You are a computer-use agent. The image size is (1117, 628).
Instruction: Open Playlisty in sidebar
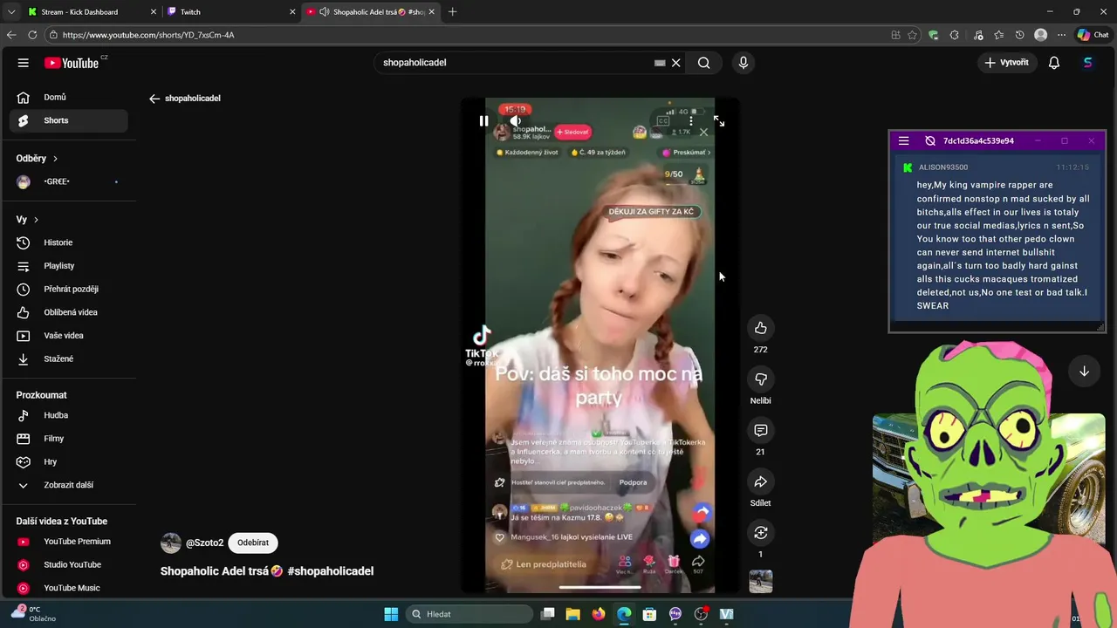[x=68, y=266]
